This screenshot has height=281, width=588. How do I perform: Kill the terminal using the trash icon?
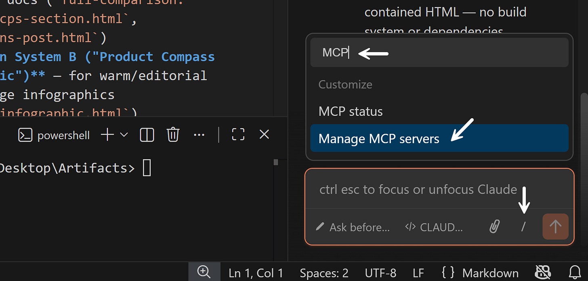coord(173,135)
